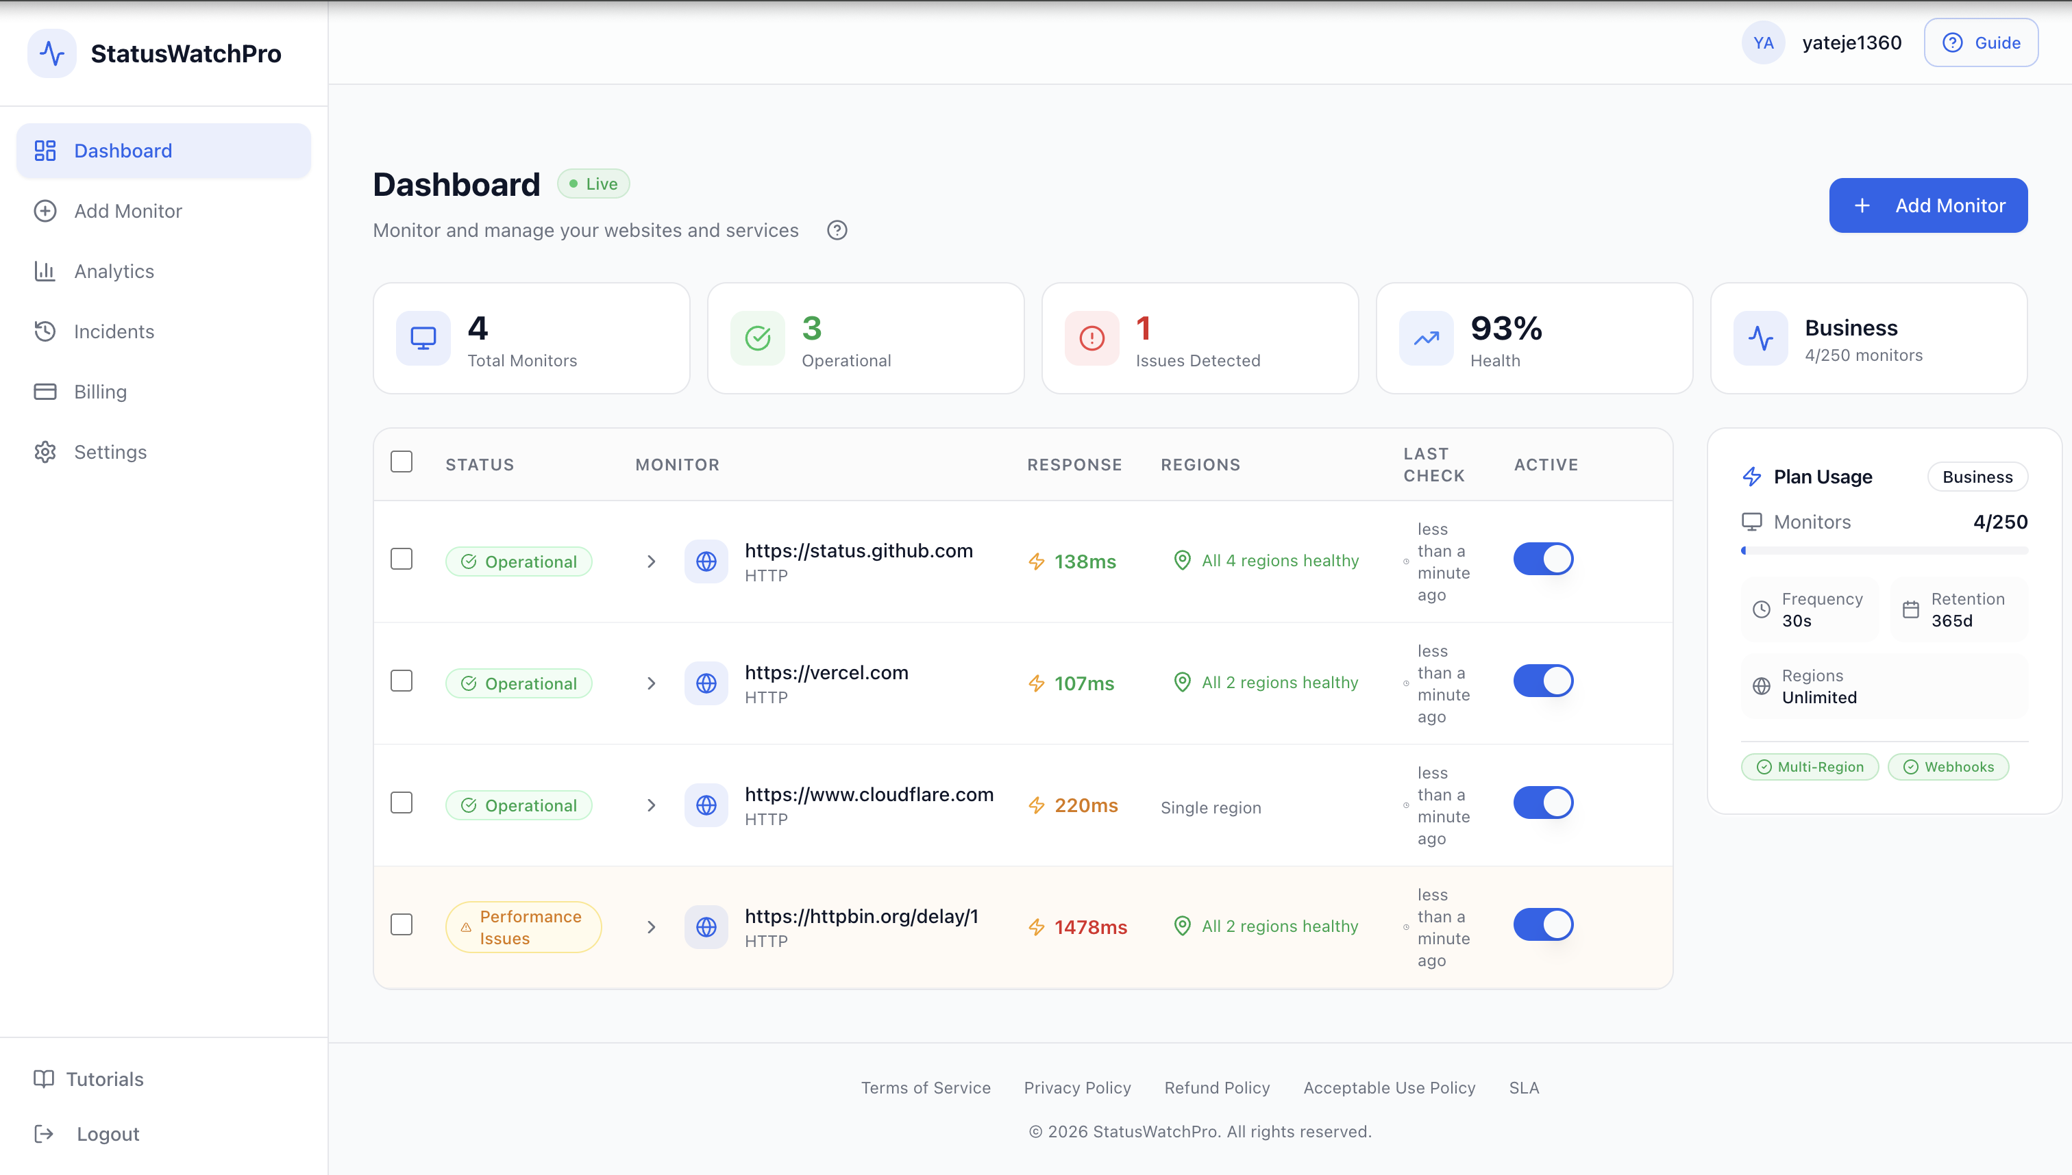This screenshot has height=1175, width=2072.
Task: Click the blue Add Monitor button
Action: [x=1927, y=206]
